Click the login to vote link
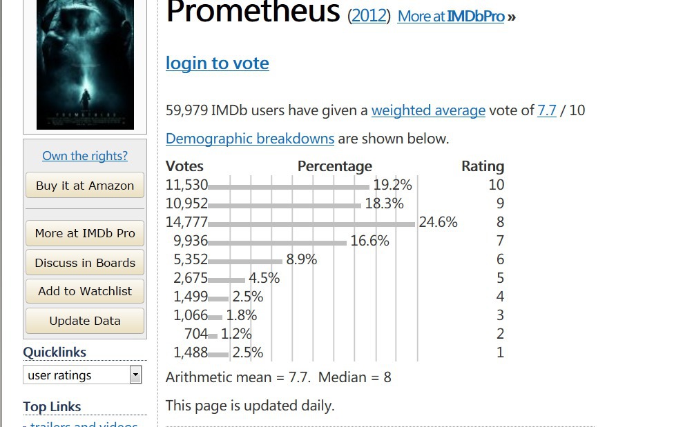 pyautogui.click(x=217, y=63)
